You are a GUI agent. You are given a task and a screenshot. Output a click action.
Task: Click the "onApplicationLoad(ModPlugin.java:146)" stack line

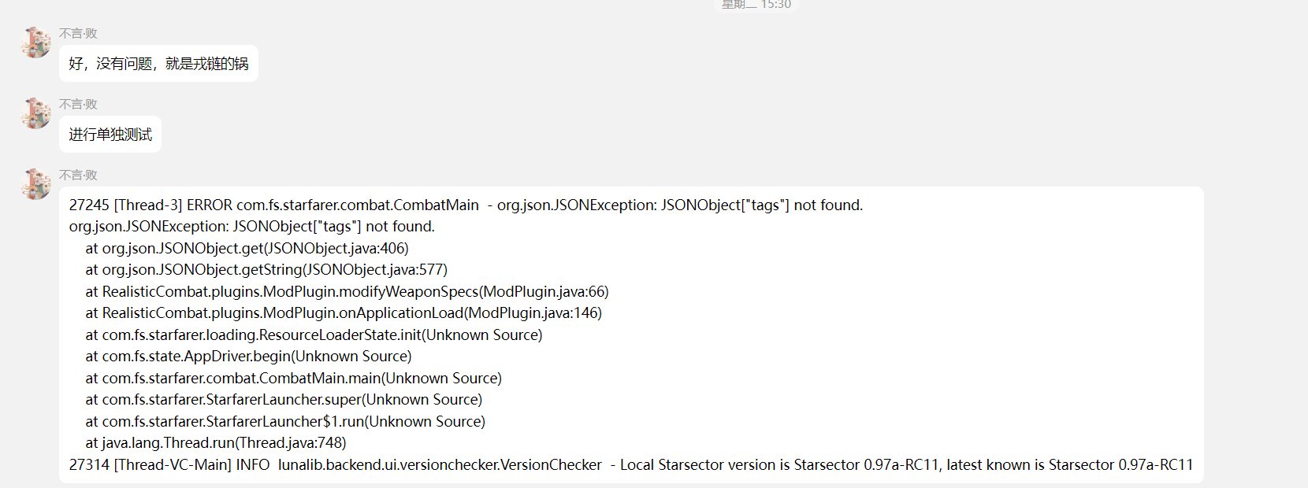click(344, 313)
